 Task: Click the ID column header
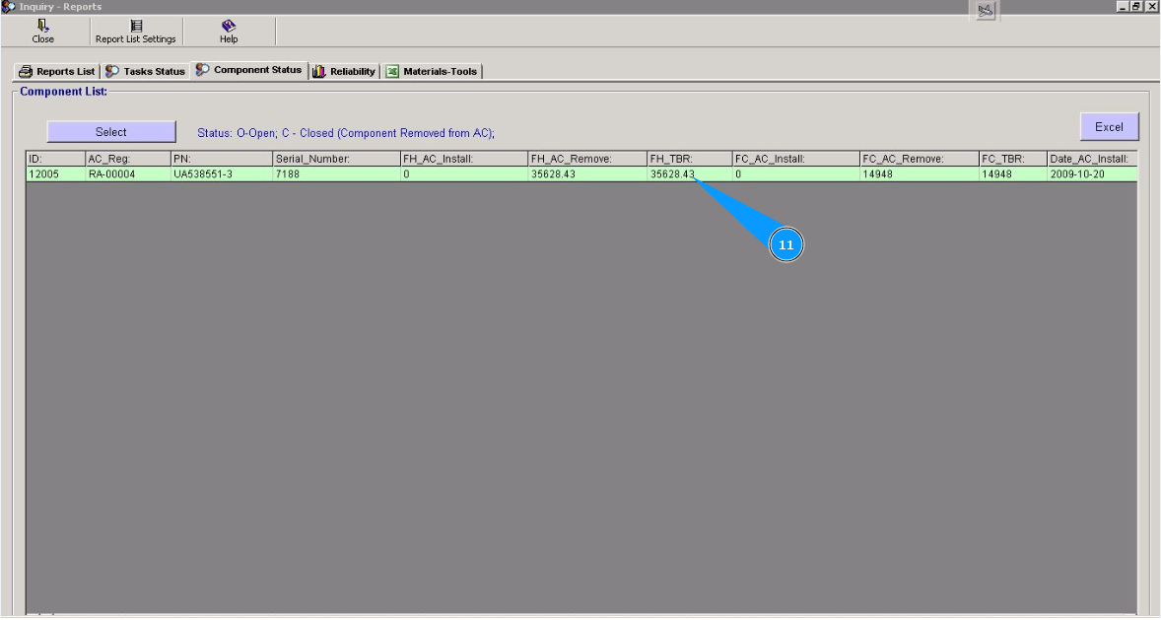[x=55, y=159]
